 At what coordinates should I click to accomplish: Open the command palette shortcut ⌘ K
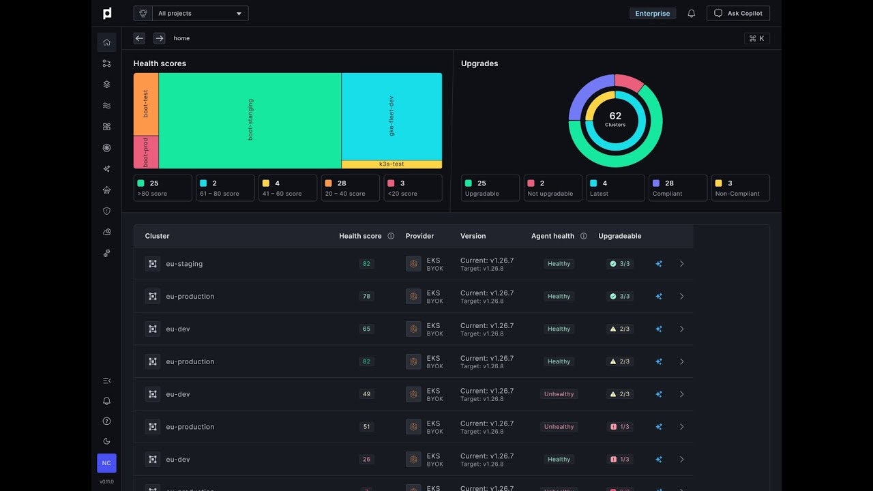(x=756, y=39)
